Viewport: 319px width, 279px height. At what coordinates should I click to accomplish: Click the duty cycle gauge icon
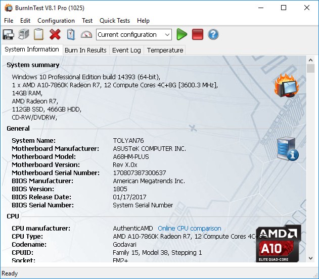tap(86, 34)
